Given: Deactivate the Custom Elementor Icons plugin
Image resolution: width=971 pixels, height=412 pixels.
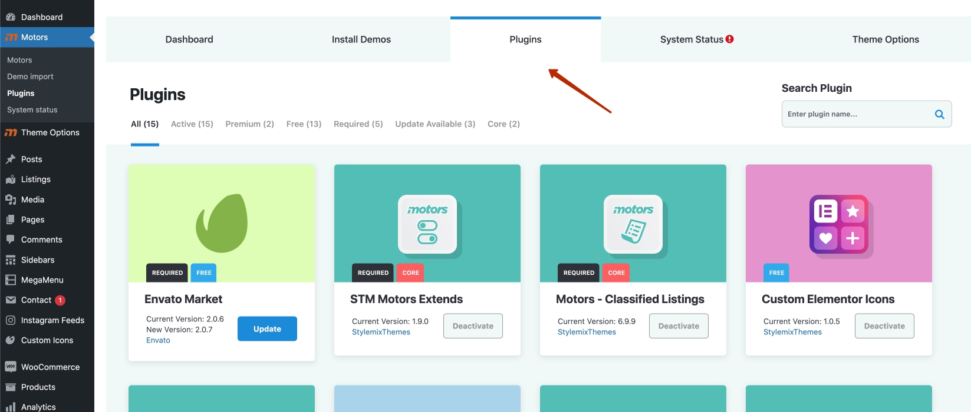Looking at the screenshot, I should 884,326.
